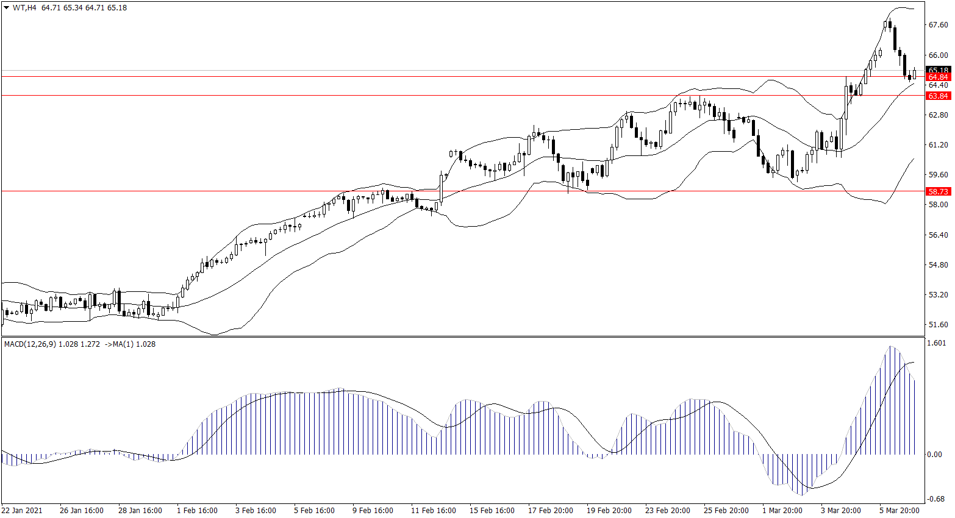Viewport: 955px width, 518px height.
Task: Select the red 64.84 price tag
Action: coord(938,77)
